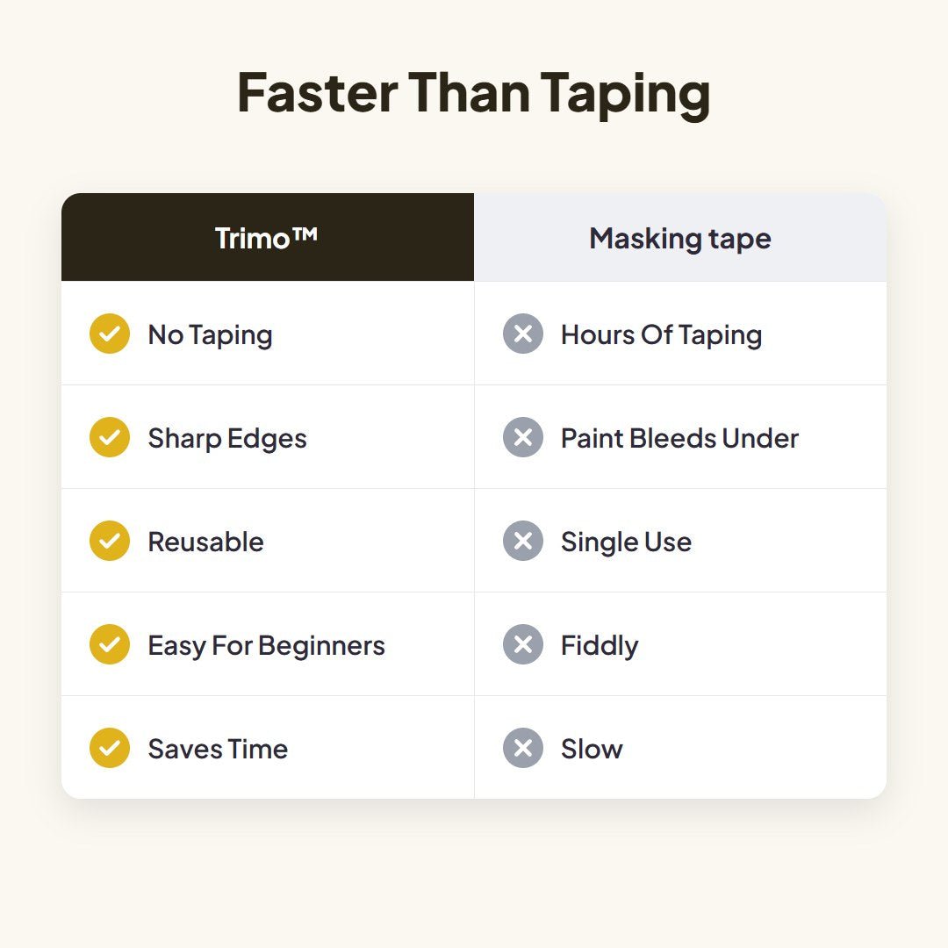The height and width of the screenshot is (948, 948).
Task: Click the yellow checkmark beside Saves Time
Action: pyautogui.click(x=110, y=748)
